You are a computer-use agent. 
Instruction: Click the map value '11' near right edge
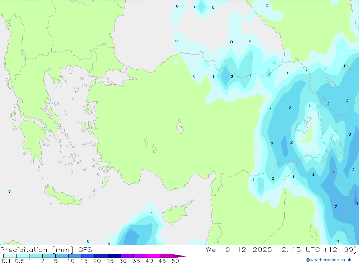[x=355, y=203]
